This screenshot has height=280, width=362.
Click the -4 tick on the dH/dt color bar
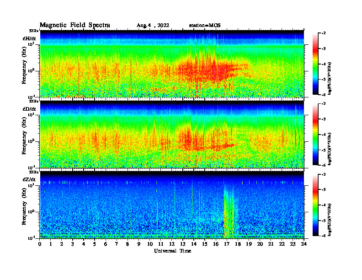[x=324, y=64]
